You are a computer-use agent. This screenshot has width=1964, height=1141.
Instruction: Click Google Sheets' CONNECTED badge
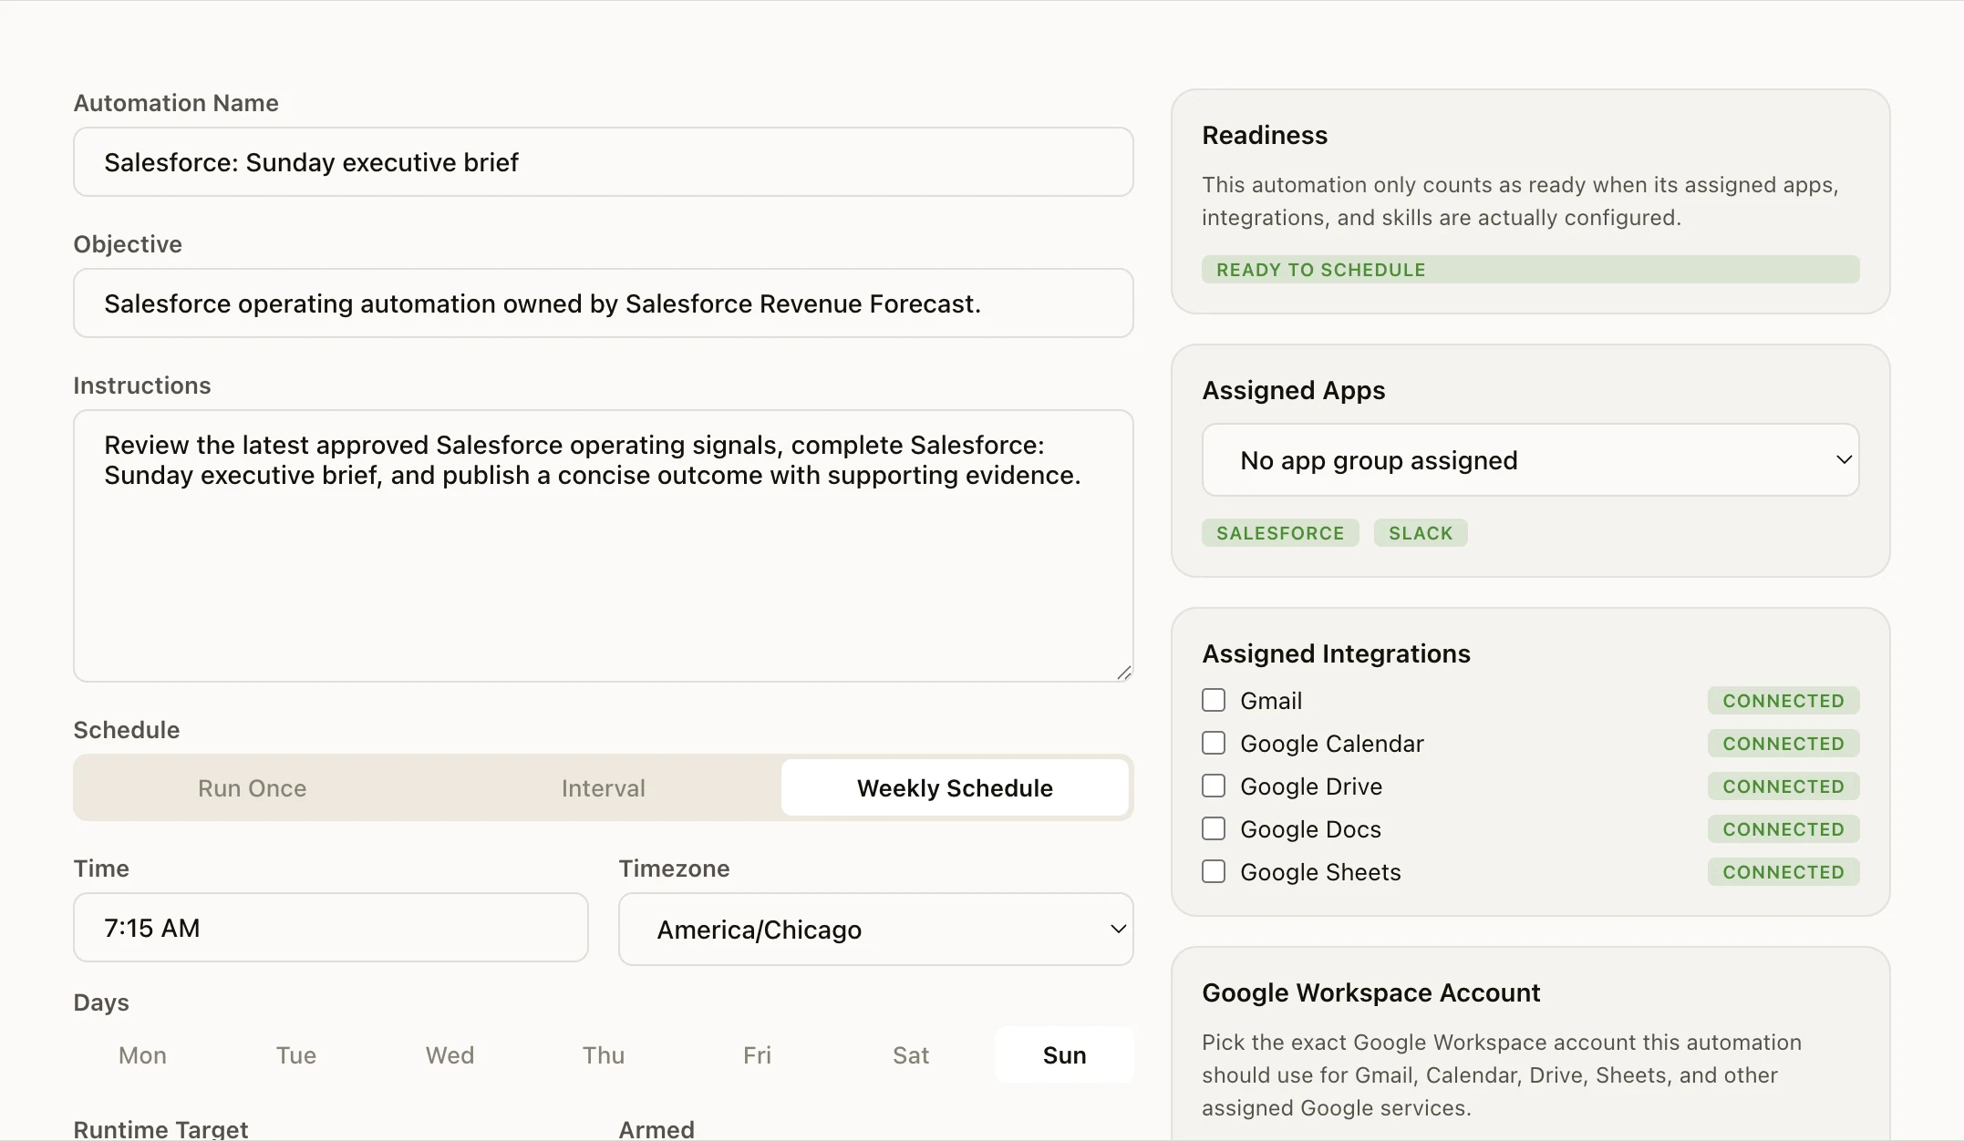point(1783,871)
